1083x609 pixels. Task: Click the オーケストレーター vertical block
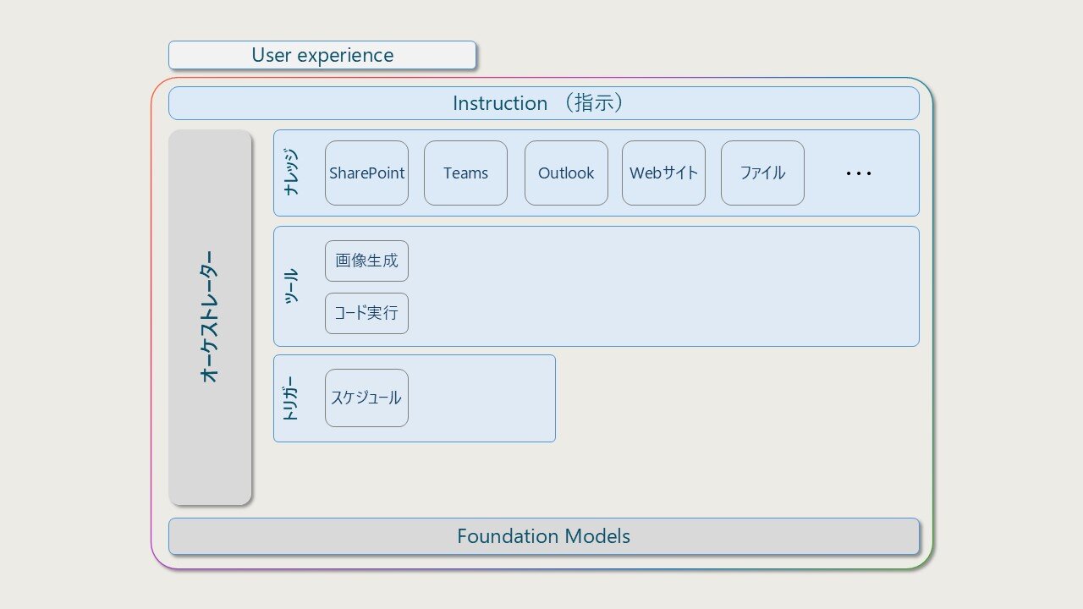[x=210, y=317]
